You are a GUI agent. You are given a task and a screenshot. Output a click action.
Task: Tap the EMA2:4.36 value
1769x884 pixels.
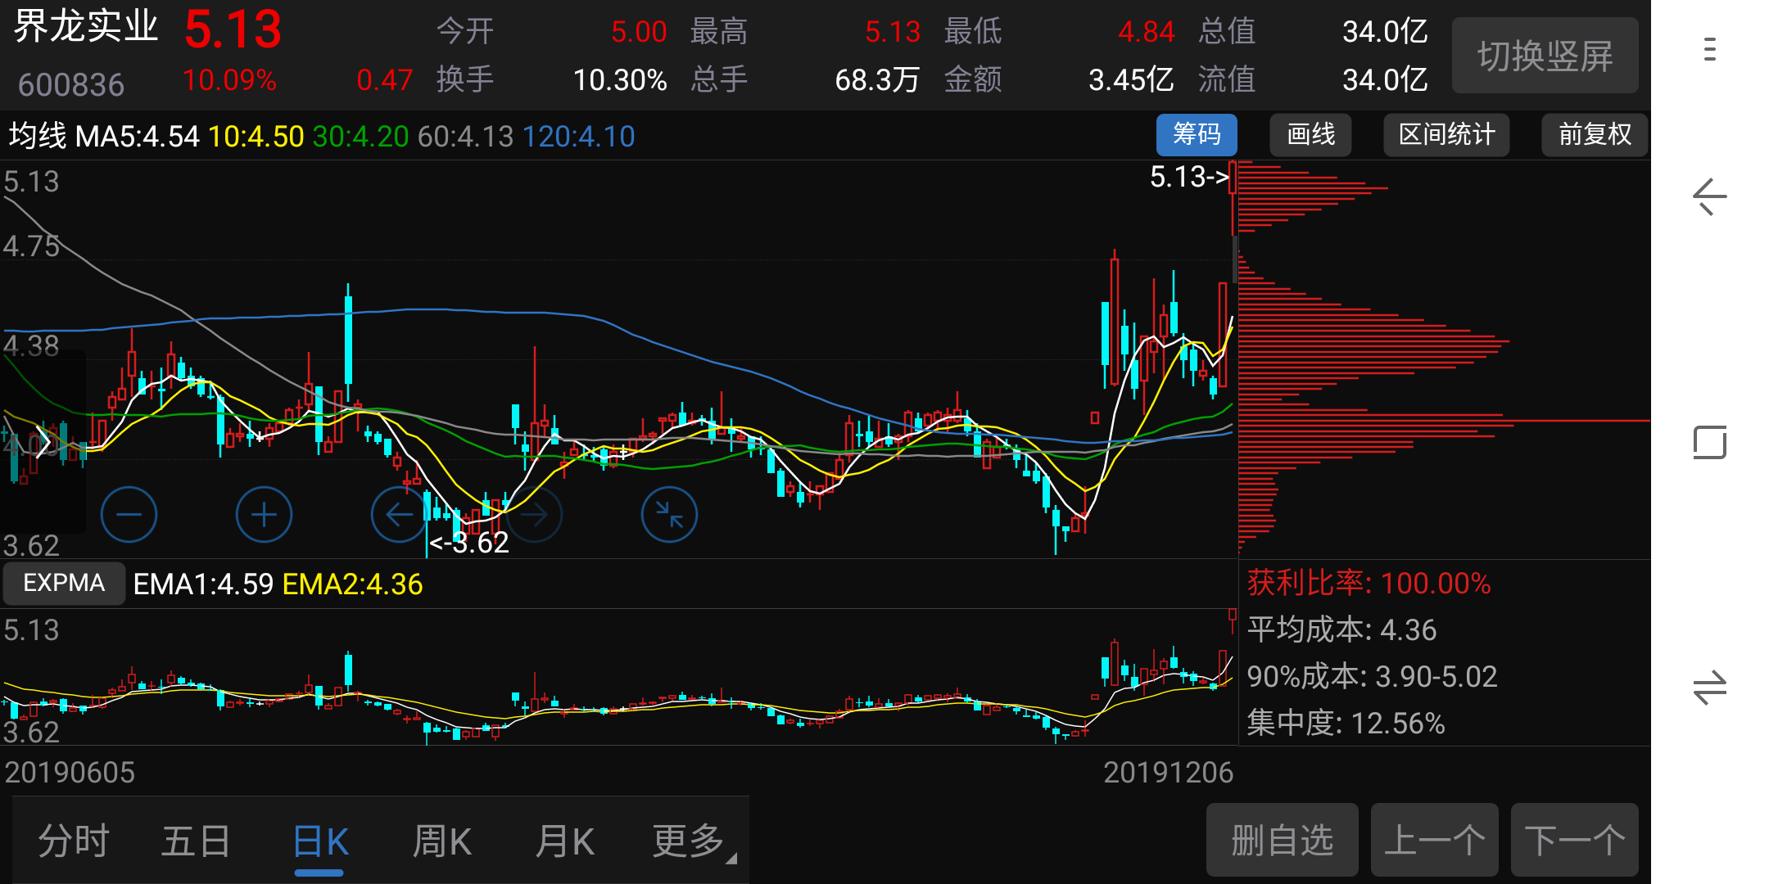(x=352, y=584)
